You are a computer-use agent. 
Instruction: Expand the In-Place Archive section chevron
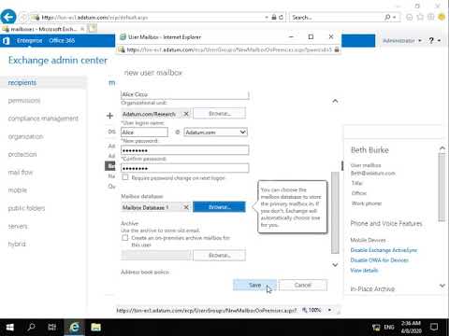[x=442, y=286]
